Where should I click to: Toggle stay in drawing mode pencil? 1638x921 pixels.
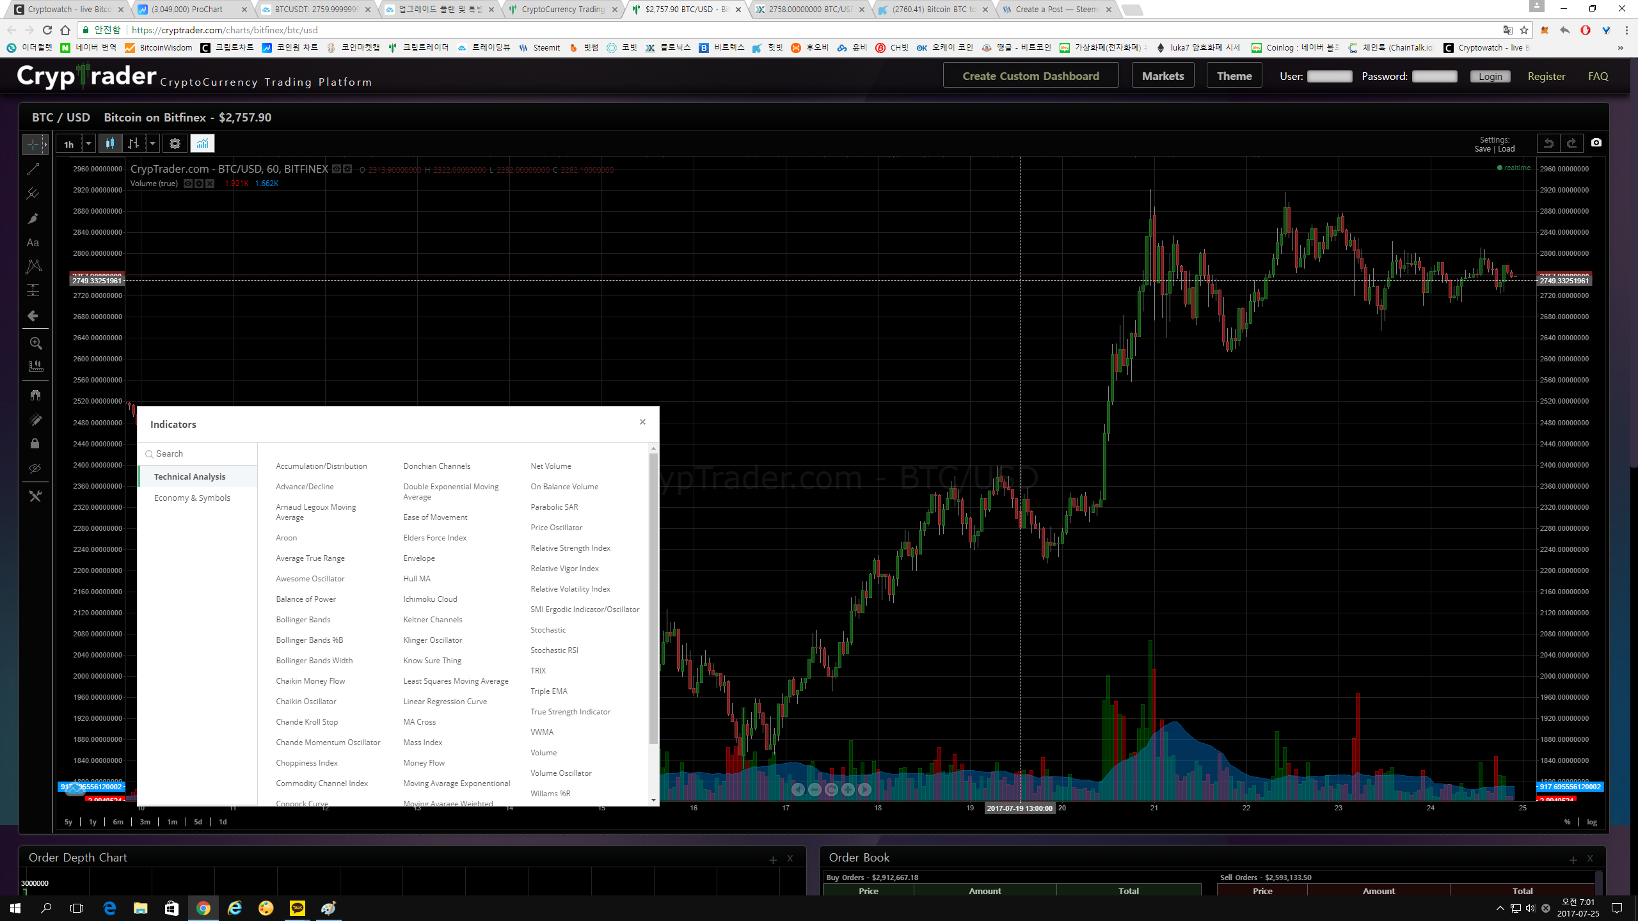35,420
